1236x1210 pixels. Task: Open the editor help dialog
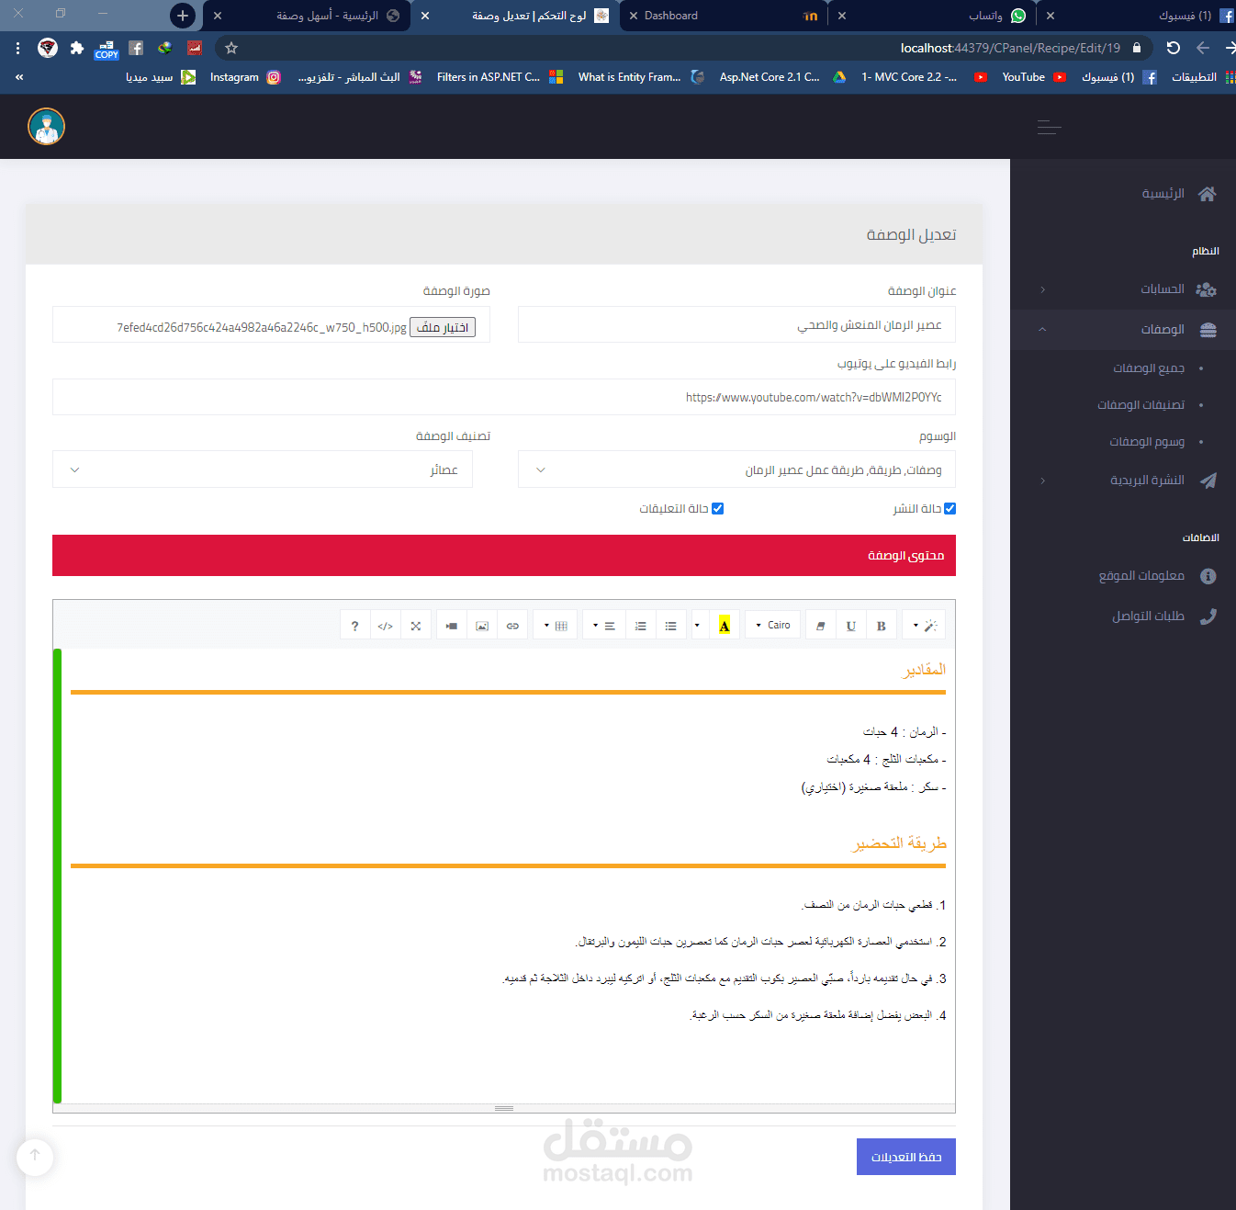click(354, 626)
